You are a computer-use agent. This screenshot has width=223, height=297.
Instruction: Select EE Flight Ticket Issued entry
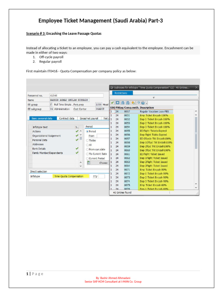pyautogui.click(x=141, y=154)
